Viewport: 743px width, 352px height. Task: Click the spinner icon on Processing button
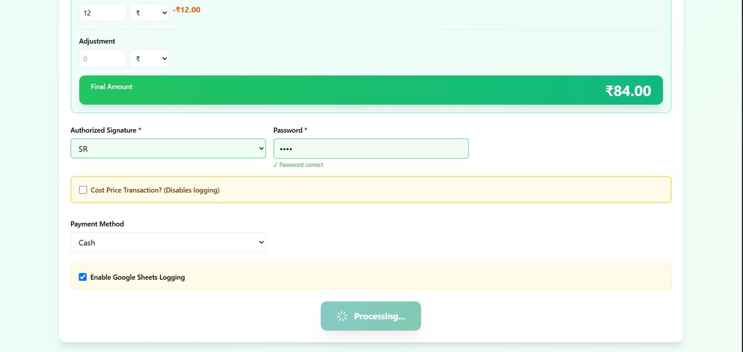[342, 316]
